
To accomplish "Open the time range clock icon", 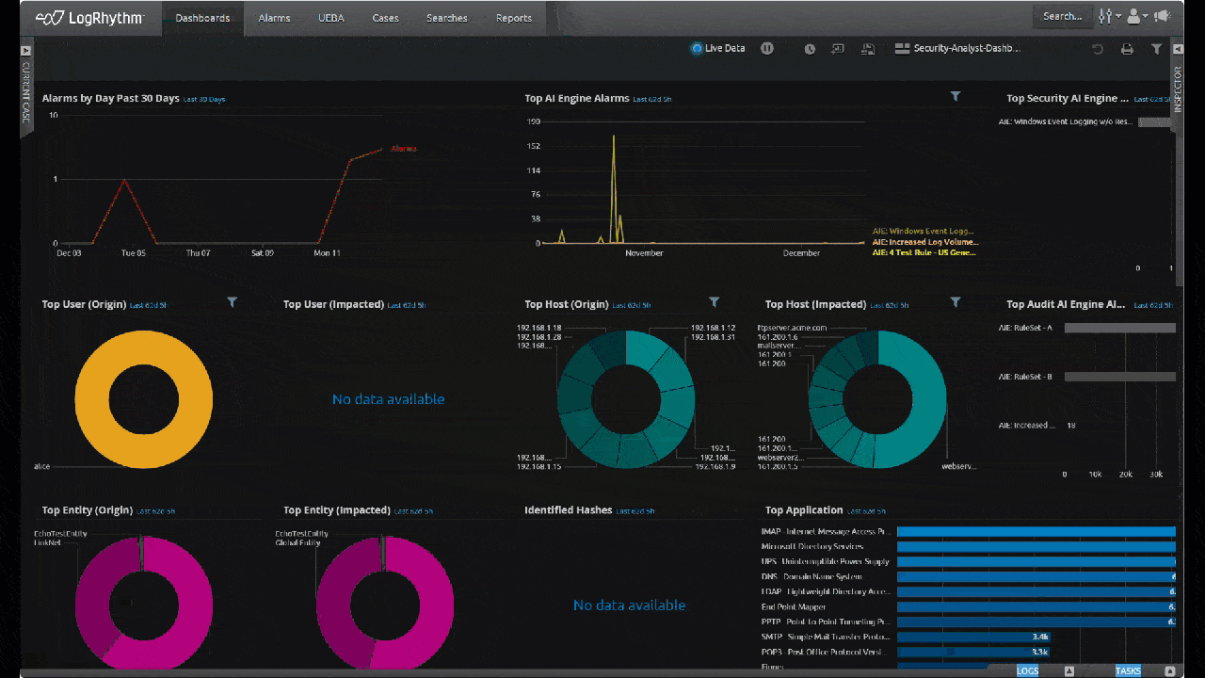I will (810, 48).
